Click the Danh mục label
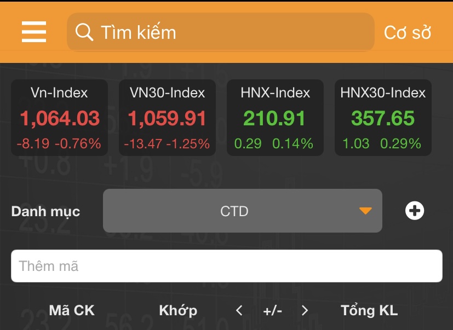Image resolution: width=453 pixels, height=330 pixels. pyautogui.click(x=46, y=211)
